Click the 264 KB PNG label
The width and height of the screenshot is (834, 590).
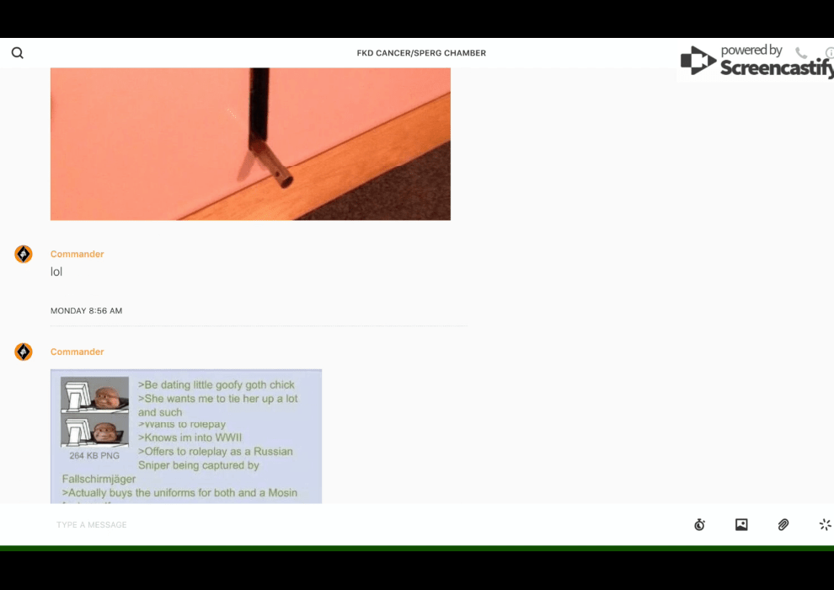point(94,456)
